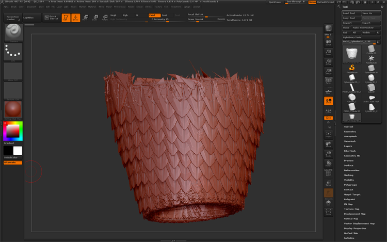The height and width of the screenshot is (242, 387).
Task: Open the Render menu
Action: (x=131, y=7)
